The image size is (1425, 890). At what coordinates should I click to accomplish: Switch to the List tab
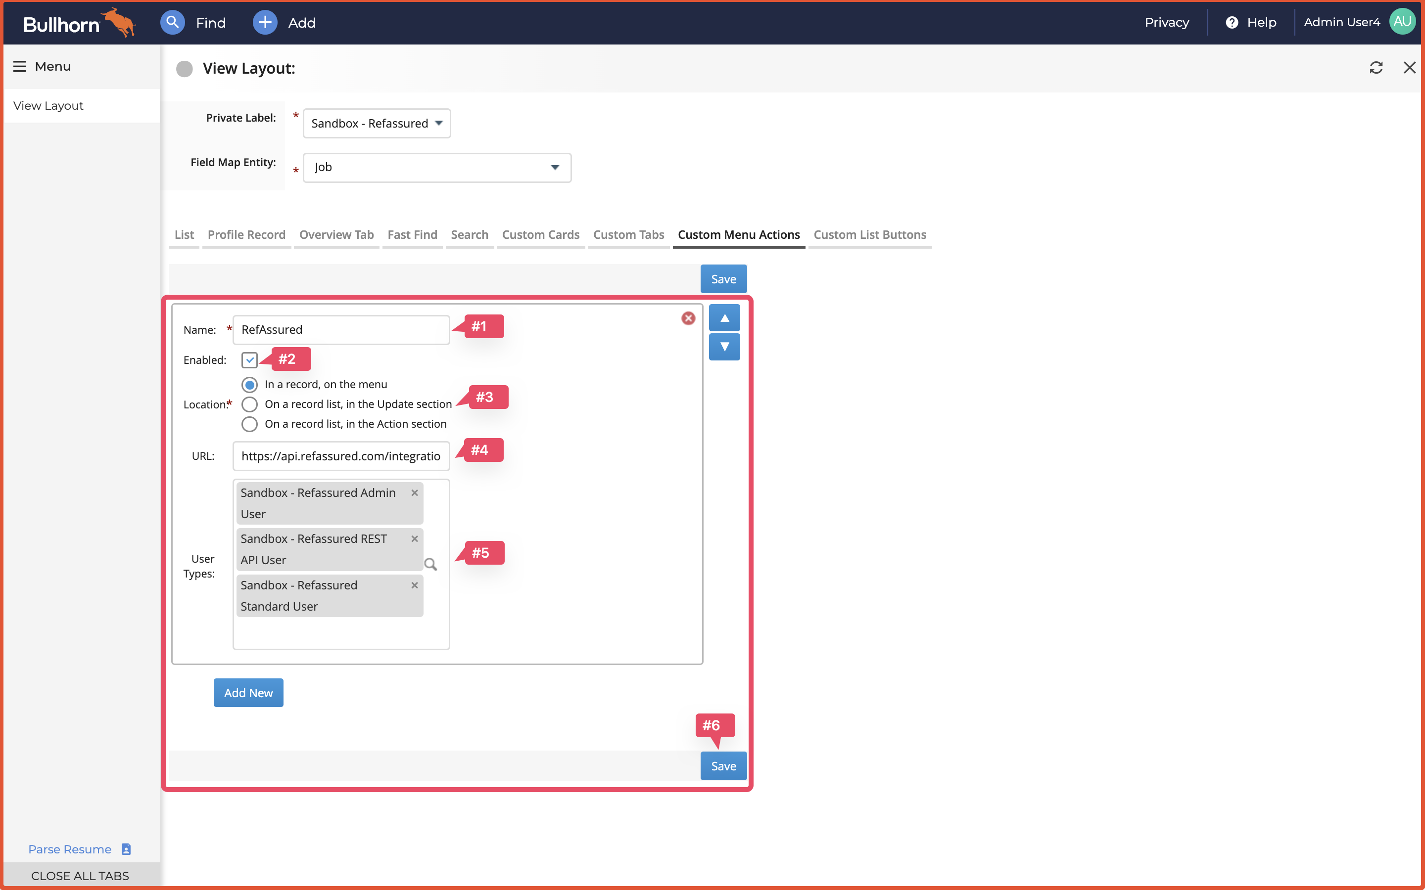(184, 235)
